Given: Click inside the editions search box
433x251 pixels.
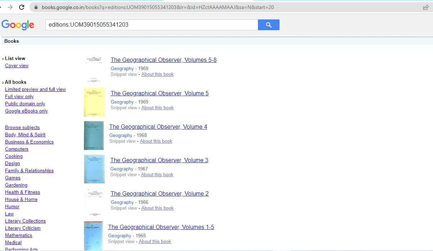Looking at the screenshot, I should [152, 25].
